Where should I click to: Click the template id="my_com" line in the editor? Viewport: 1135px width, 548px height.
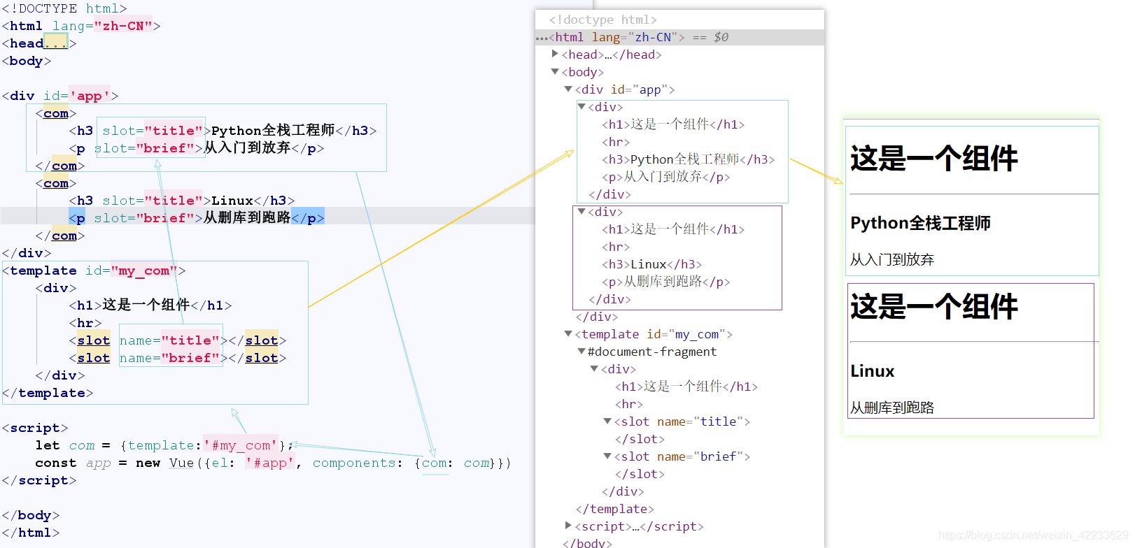coord(94,271)
